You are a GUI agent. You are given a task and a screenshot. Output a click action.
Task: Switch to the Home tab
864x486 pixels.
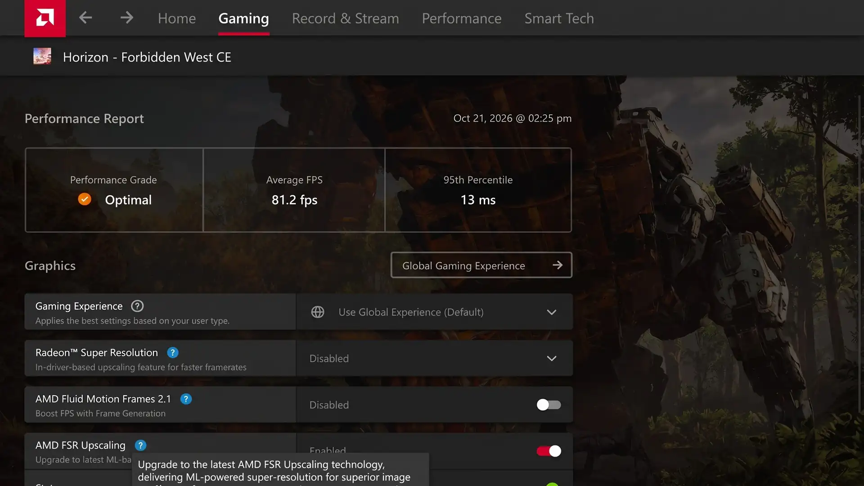pyautogui.click(x=177, y=18)
